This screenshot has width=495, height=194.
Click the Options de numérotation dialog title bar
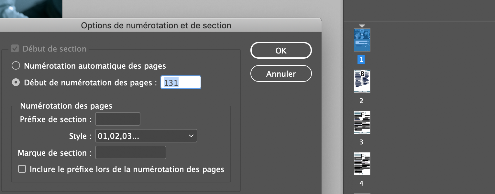(156, 25)
